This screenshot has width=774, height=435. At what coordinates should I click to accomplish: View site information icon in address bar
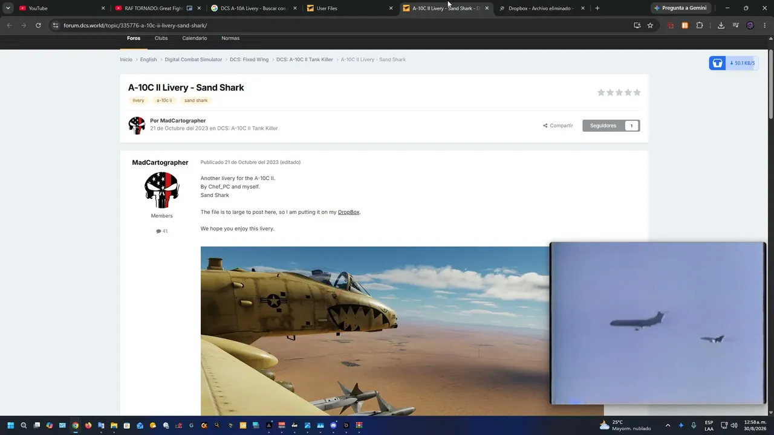[56, 25]
